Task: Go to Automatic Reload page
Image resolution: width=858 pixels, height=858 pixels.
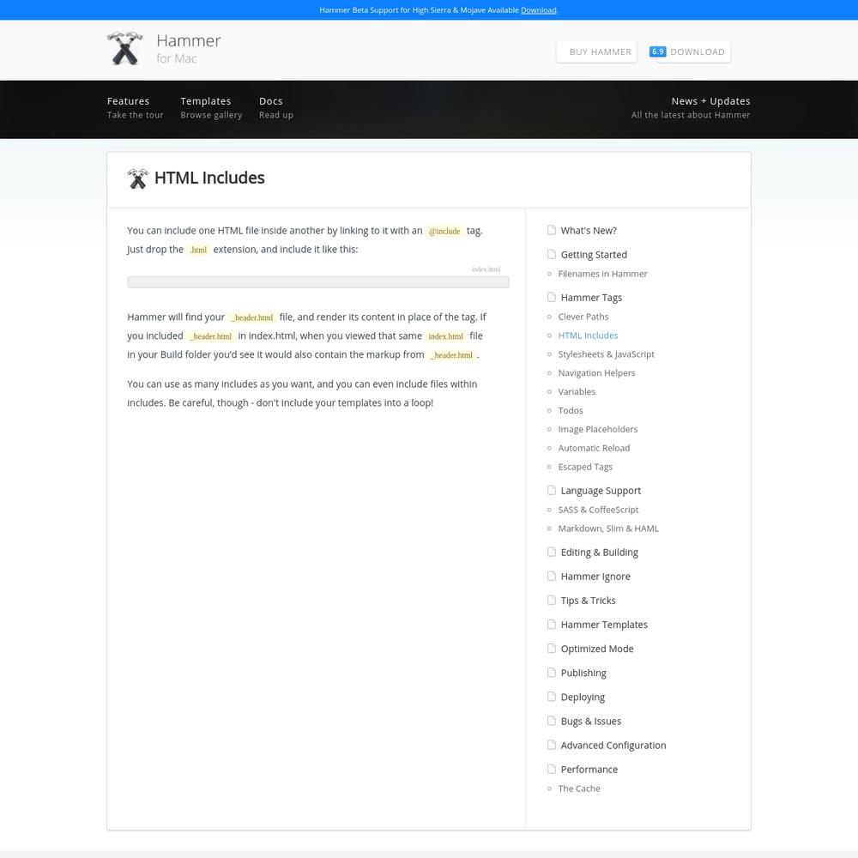Action: [x=595, y=448]
